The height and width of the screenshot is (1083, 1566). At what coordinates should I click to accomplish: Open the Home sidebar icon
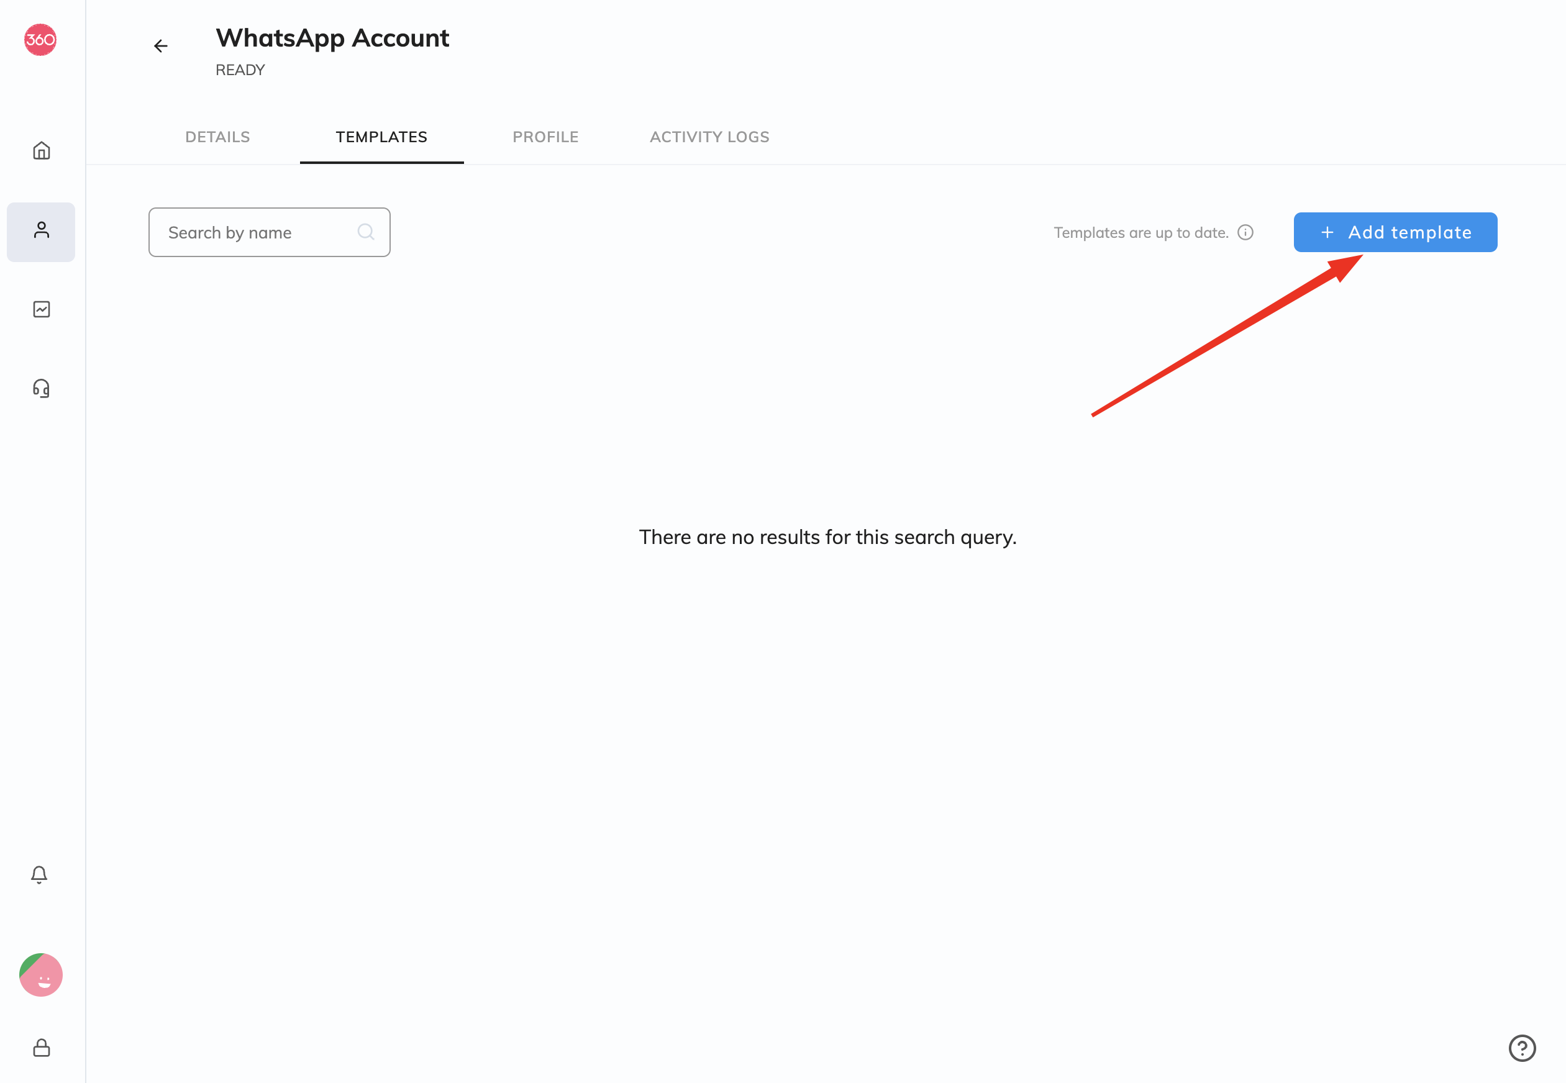[x=42, y=151]
